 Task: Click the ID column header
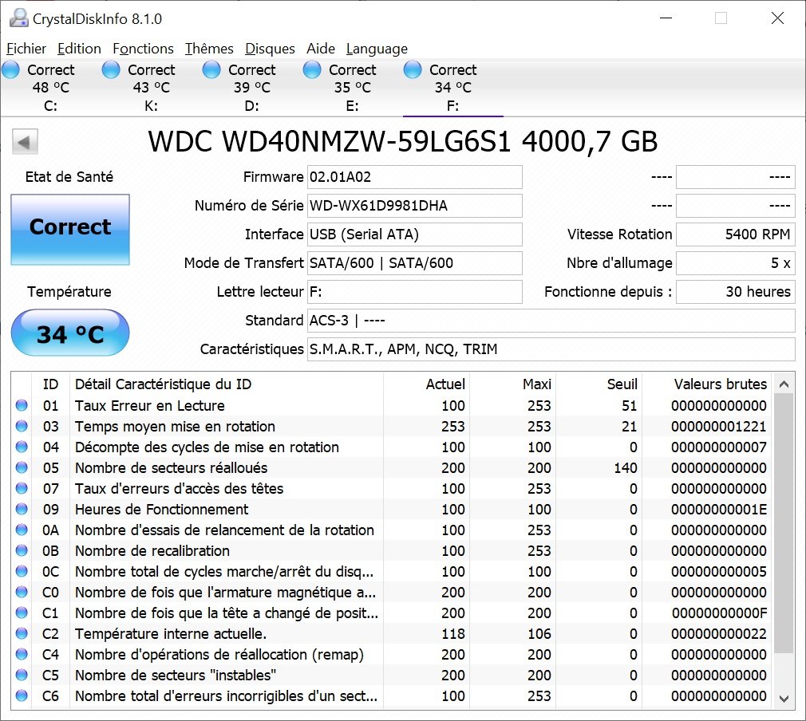tap(50, 384)
